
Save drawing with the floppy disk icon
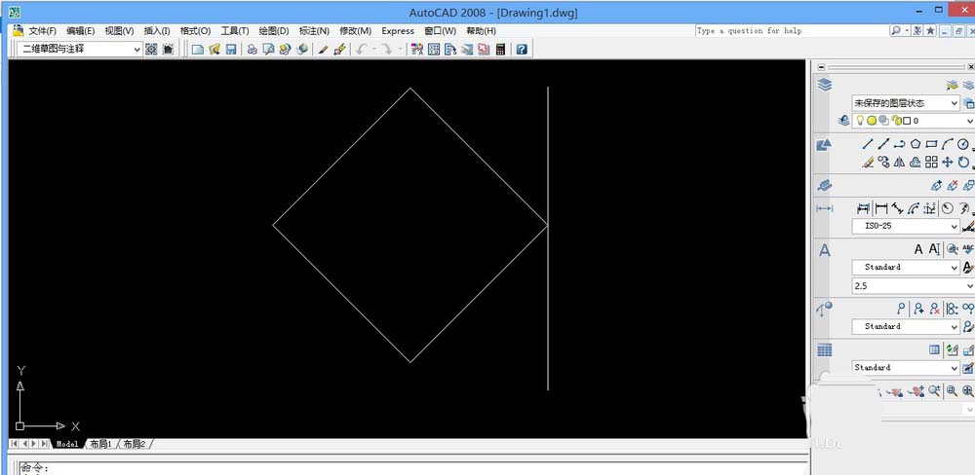[x=231, y=50]
